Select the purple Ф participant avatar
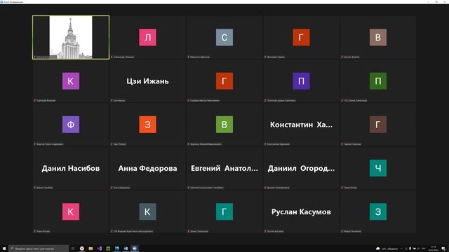The width and height of the screenshot is (449, 252). (71, 125)
